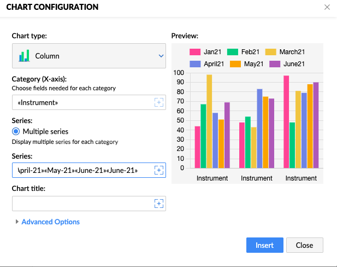Viewport: 337px width, 267px height.
Task: Click the Close button
Action: (x=305, y=245)
